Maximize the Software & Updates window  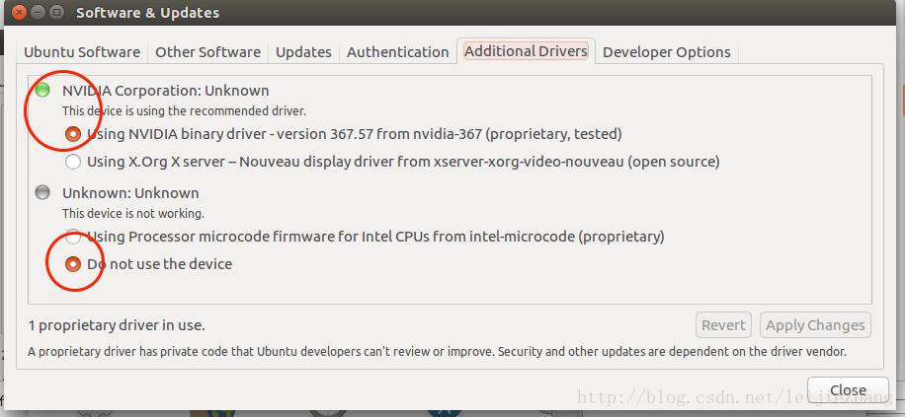[56, 13]
